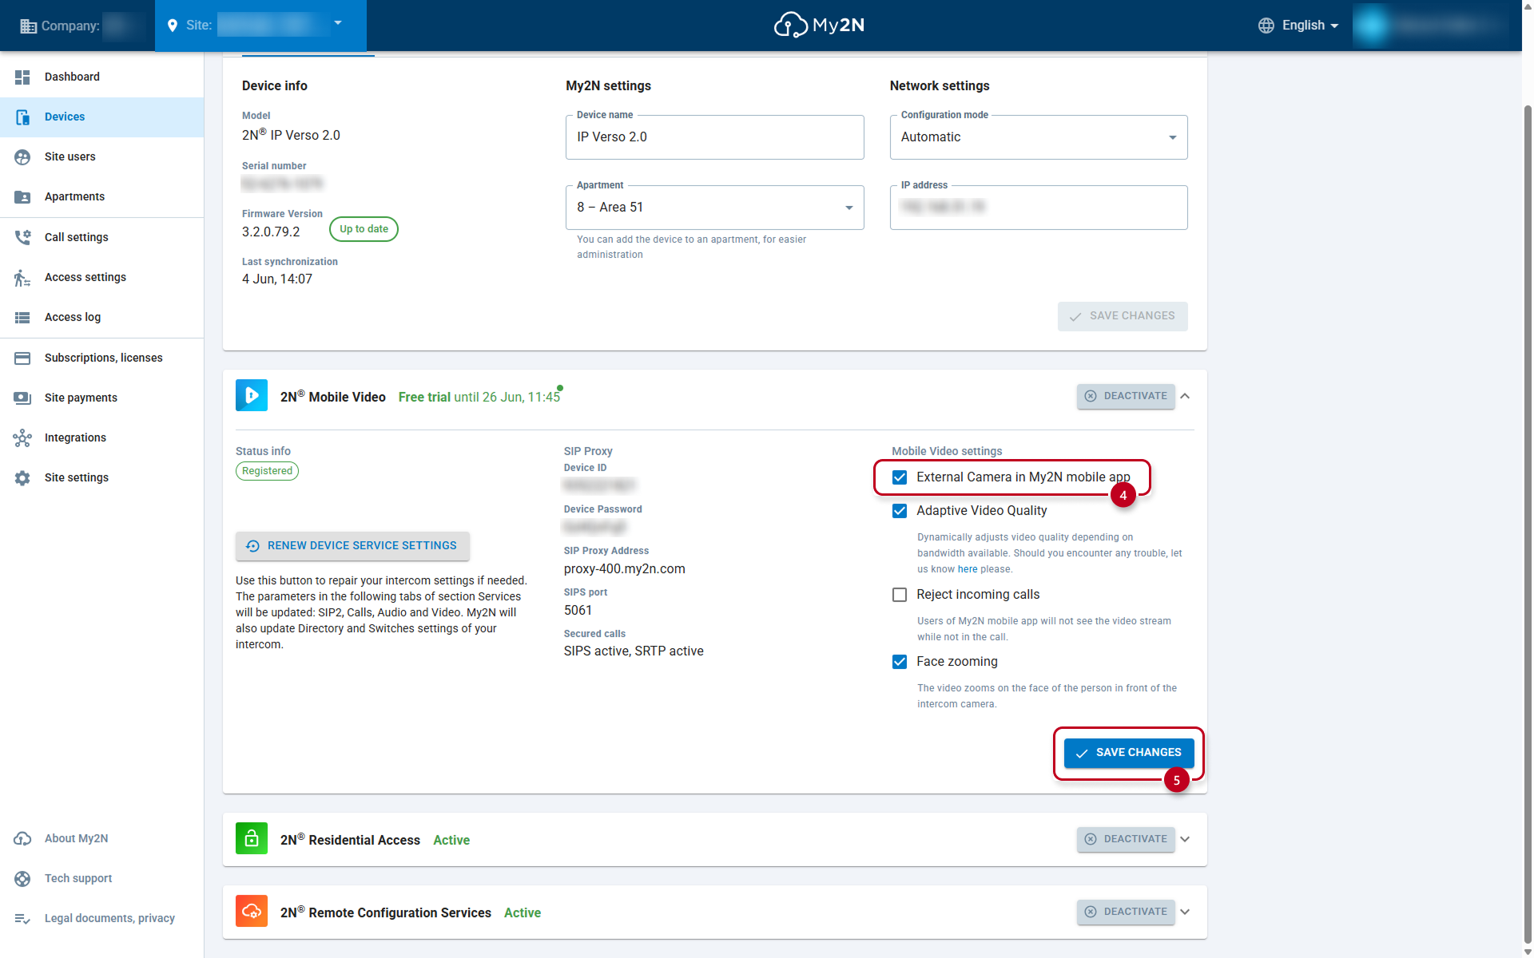
Task: Deactivate Remote Configuration Services
Action: coord(1126,912)
